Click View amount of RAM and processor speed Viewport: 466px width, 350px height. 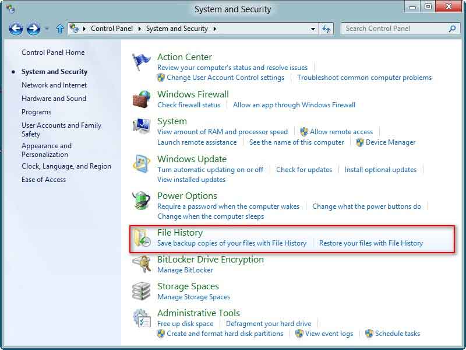223,132
